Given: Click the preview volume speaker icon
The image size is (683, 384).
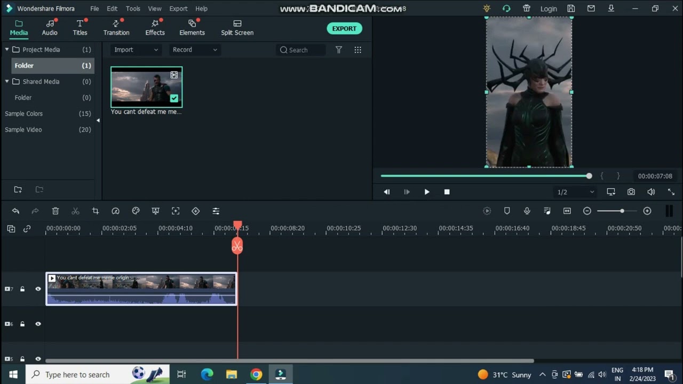Looking at the screenshot, I should click(x=651, y=192).
